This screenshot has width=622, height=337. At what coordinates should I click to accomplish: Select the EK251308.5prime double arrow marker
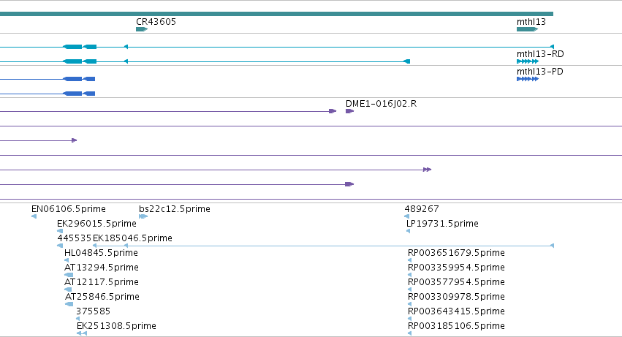82,333
